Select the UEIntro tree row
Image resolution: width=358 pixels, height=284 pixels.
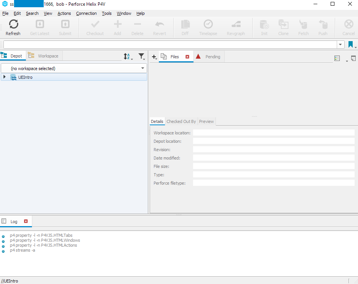coord(74,77)
